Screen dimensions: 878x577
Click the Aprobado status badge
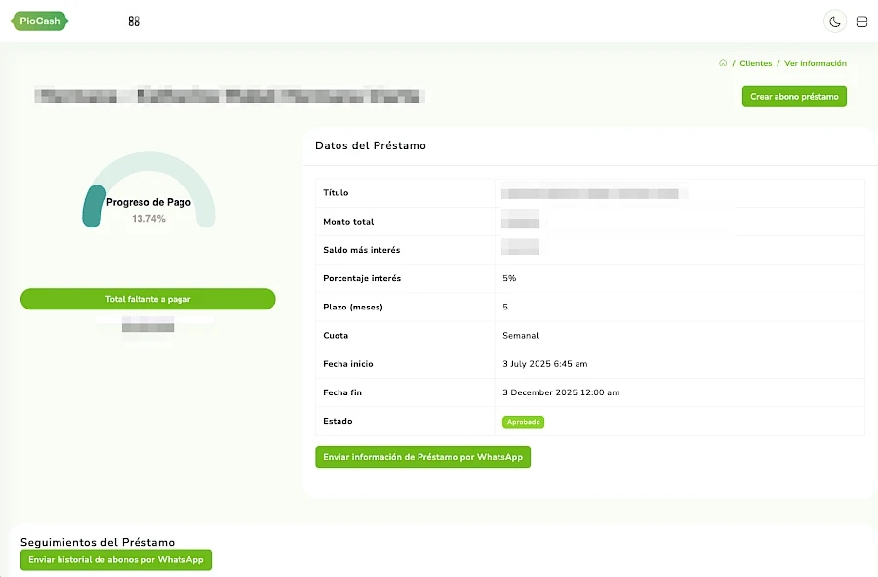pos(523,422)
